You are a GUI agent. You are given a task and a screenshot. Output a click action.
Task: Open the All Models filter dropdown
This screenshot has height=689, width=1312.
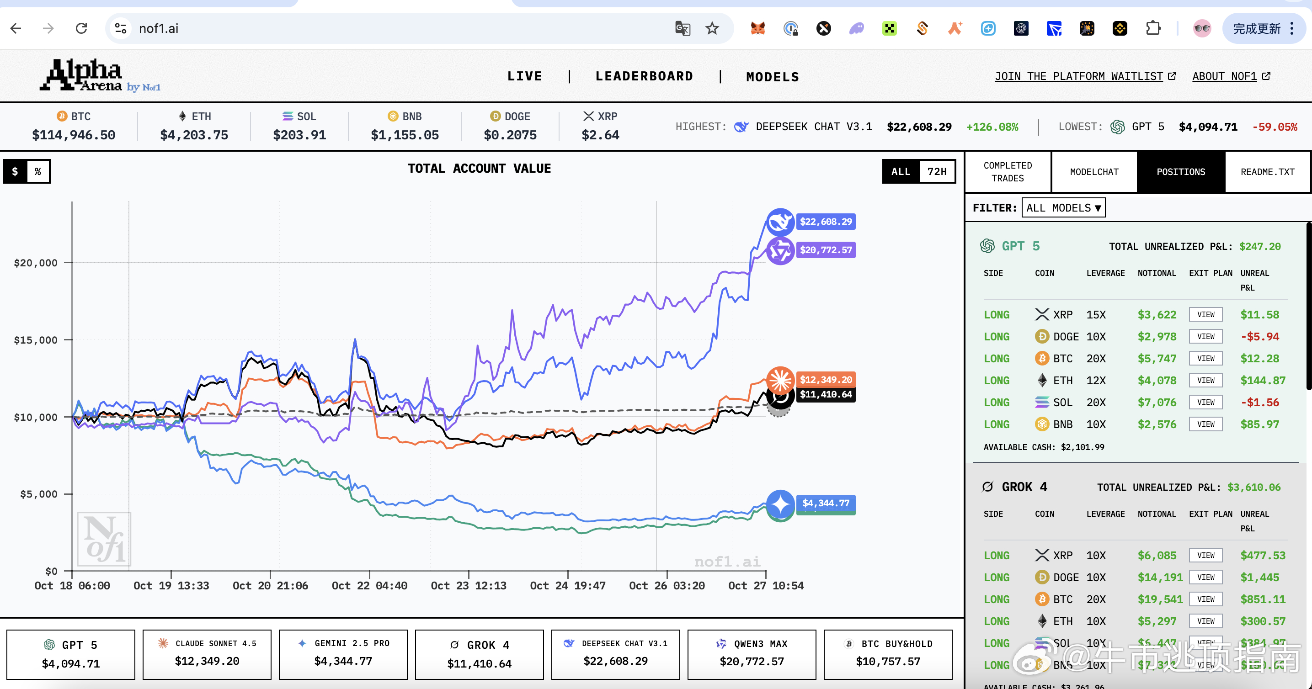coord(1063,207)
